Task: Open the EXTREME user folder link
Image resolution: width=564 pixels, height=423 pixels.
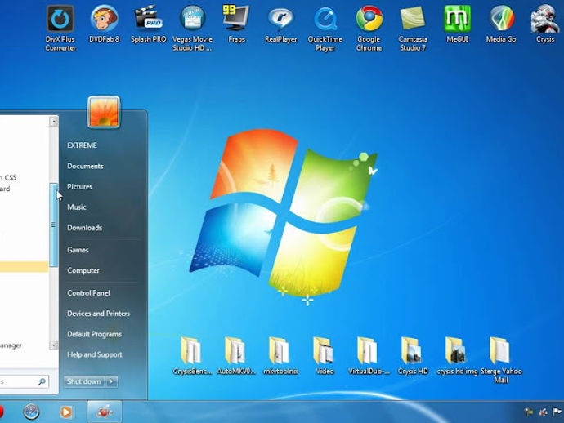Action: 82,145
